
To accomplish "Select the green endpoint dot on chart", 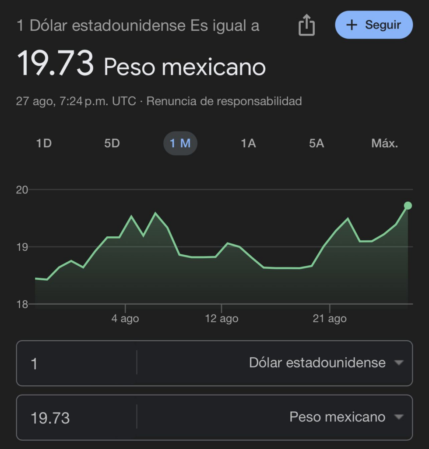I will click(x=408, y=206).
